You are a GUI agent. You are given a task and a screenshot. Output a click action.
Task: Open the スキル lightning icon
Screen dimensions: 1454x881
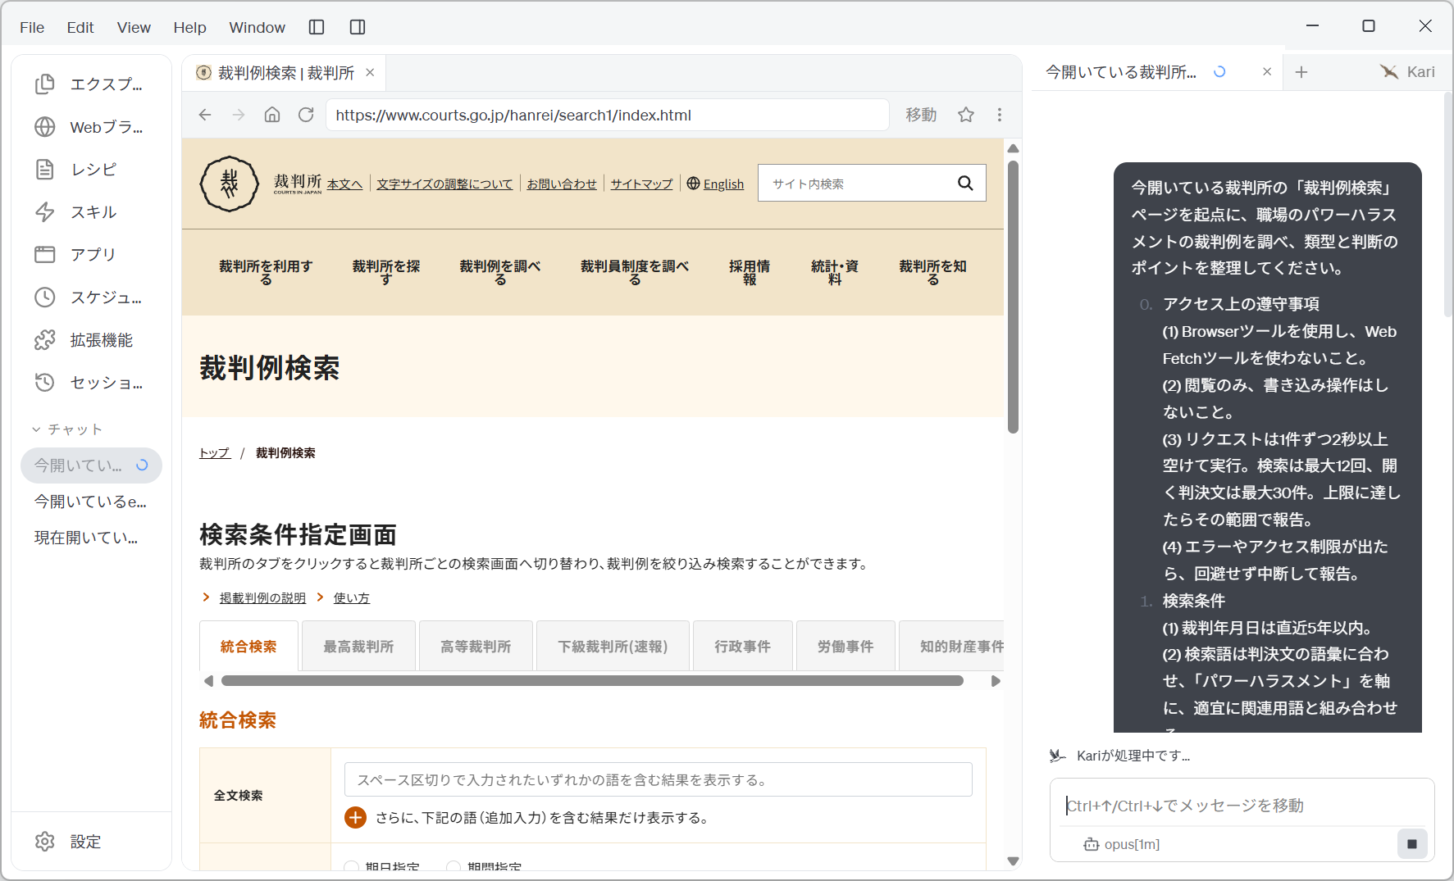pyautogui.click(x=45, y=212)
